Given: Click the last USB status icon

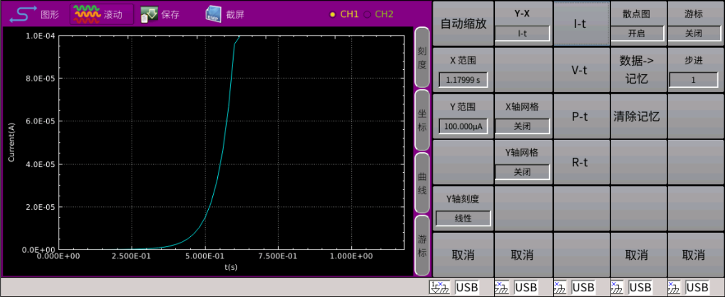Looking at the screenshot, I should (x=674, y=287).
